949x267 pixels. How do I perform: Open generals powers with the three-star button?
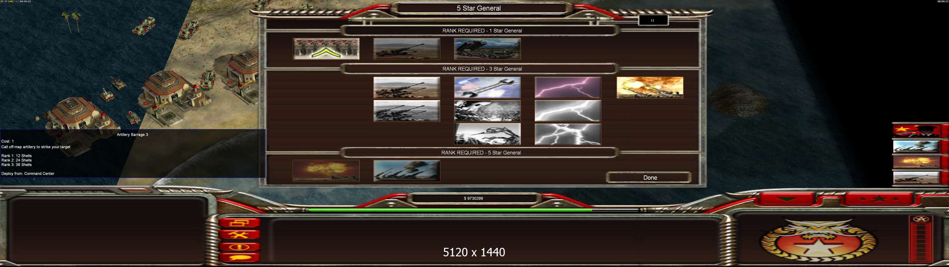pyautogui.click(x=879, y=199)
